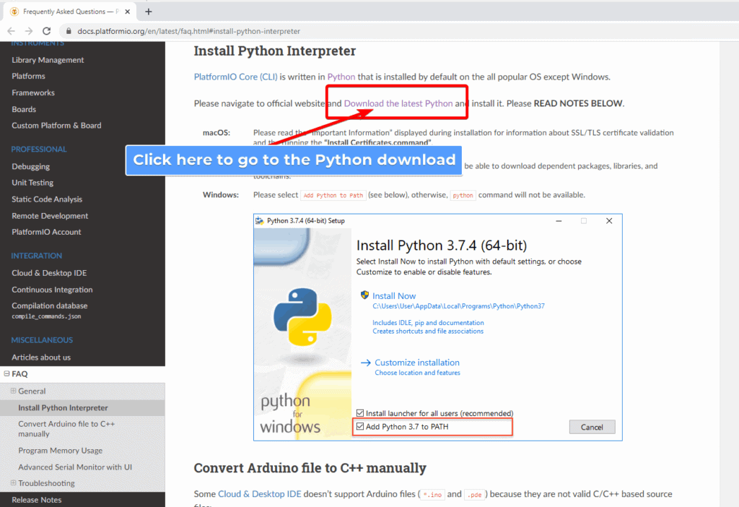The image size is (739, 507).
Task: Open Articles about us page
Action: 41,357
